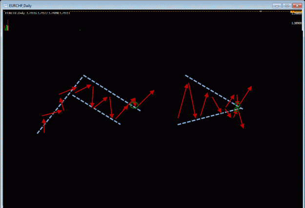Viewport: 305px width, 208px height.
Task: Minimize the EURCHF,Daily chart window
Action: (x=277, y=6)
